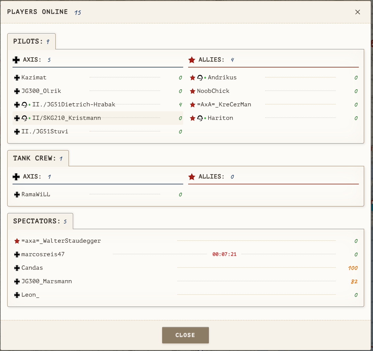The height and width of the screenshot is (351, 373).
Task: Click headset icon next to II./JG51Dietrich-Hrabak
Action: [24, 105]
